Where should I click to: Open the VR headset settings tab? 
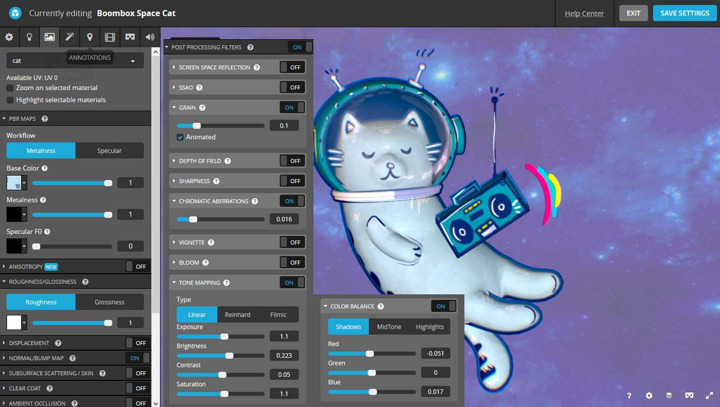[130, 37]
